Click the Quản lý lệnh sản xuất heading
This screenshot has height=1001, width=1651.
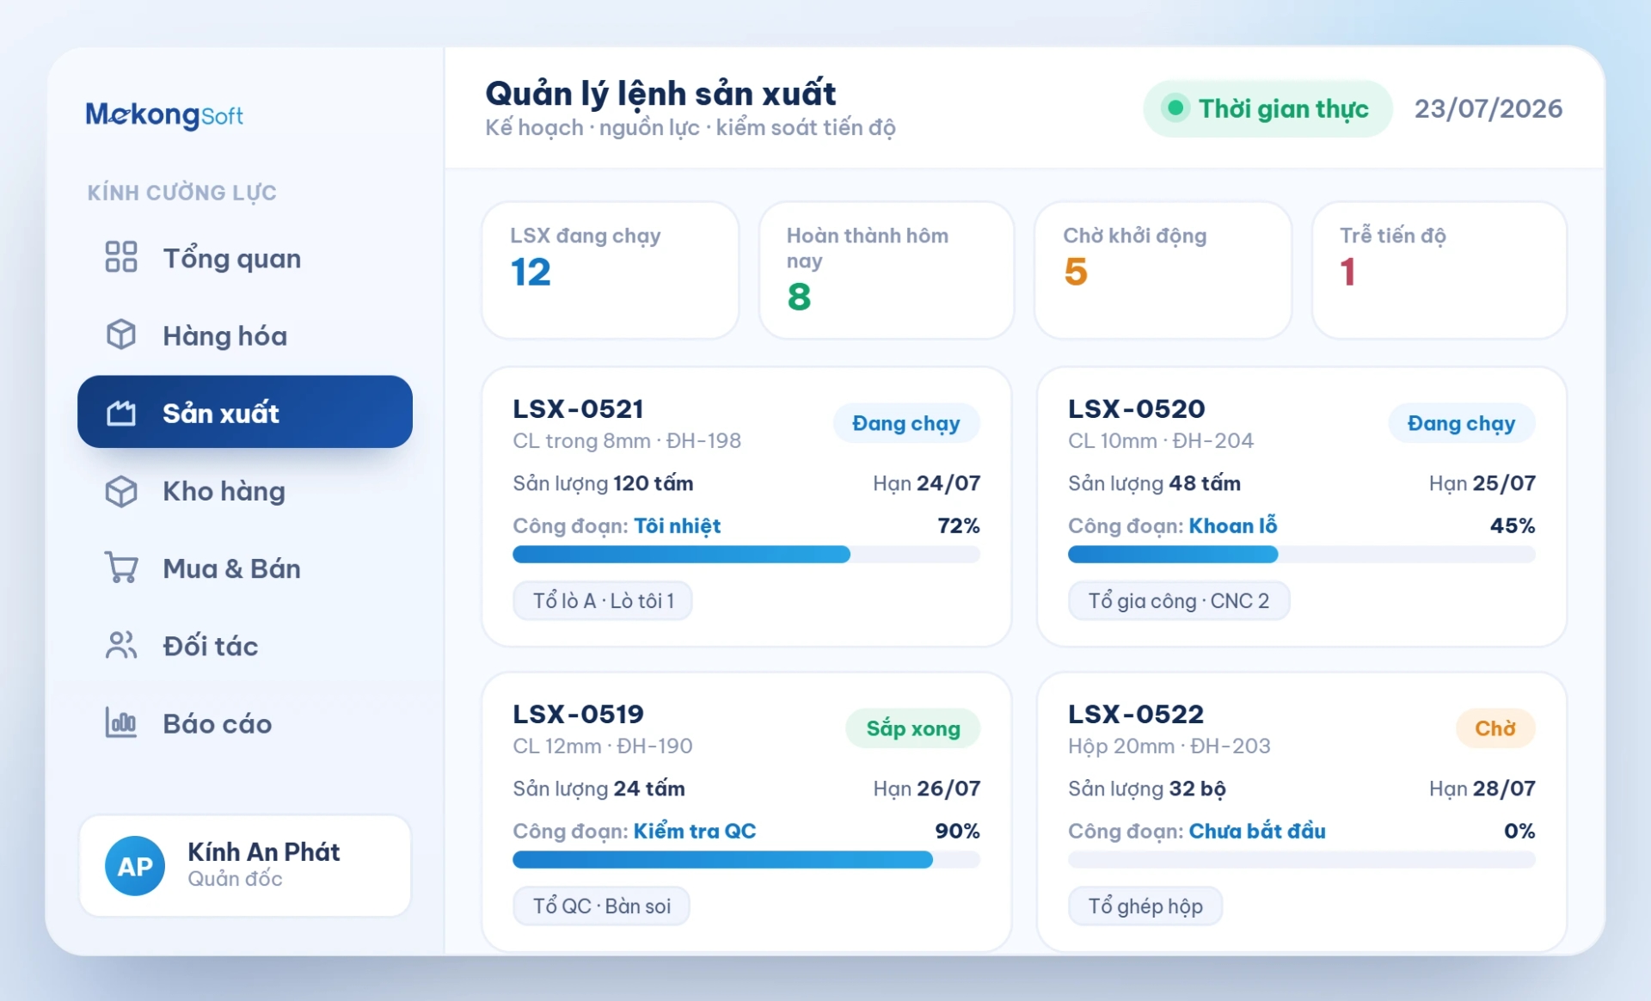click(660, 94)
